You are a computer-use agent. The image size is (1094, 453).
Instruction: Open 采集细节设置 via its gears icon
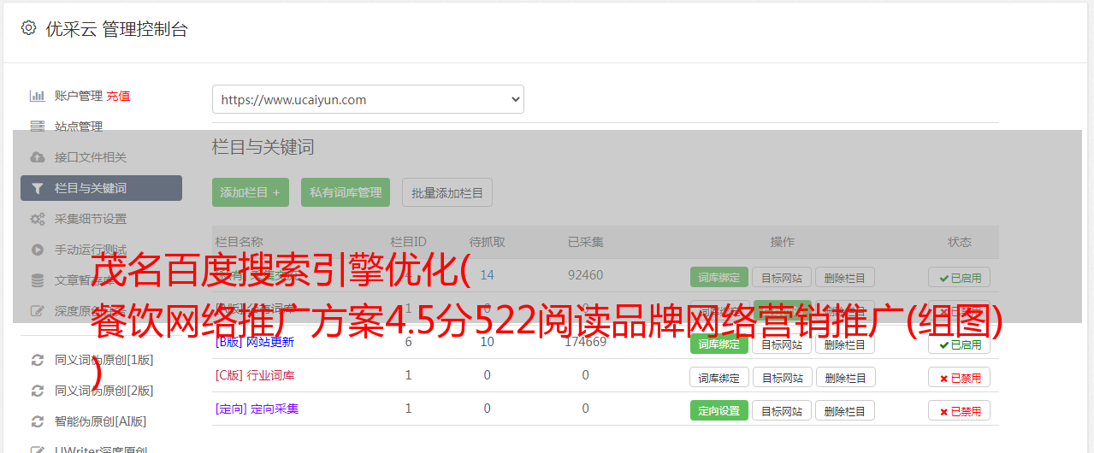[x=37, y=219]
